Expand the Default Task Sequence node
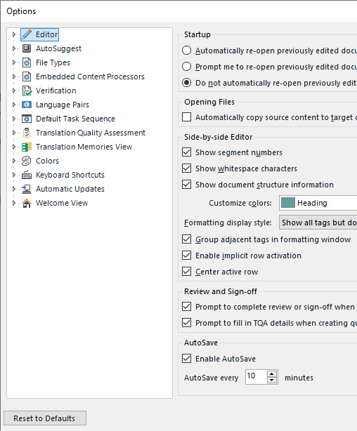This screenshot has width=357, height=431. click(x=14, y=119)
